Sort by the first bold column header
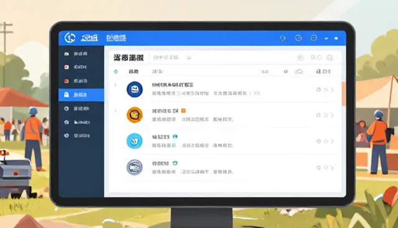 134,72
